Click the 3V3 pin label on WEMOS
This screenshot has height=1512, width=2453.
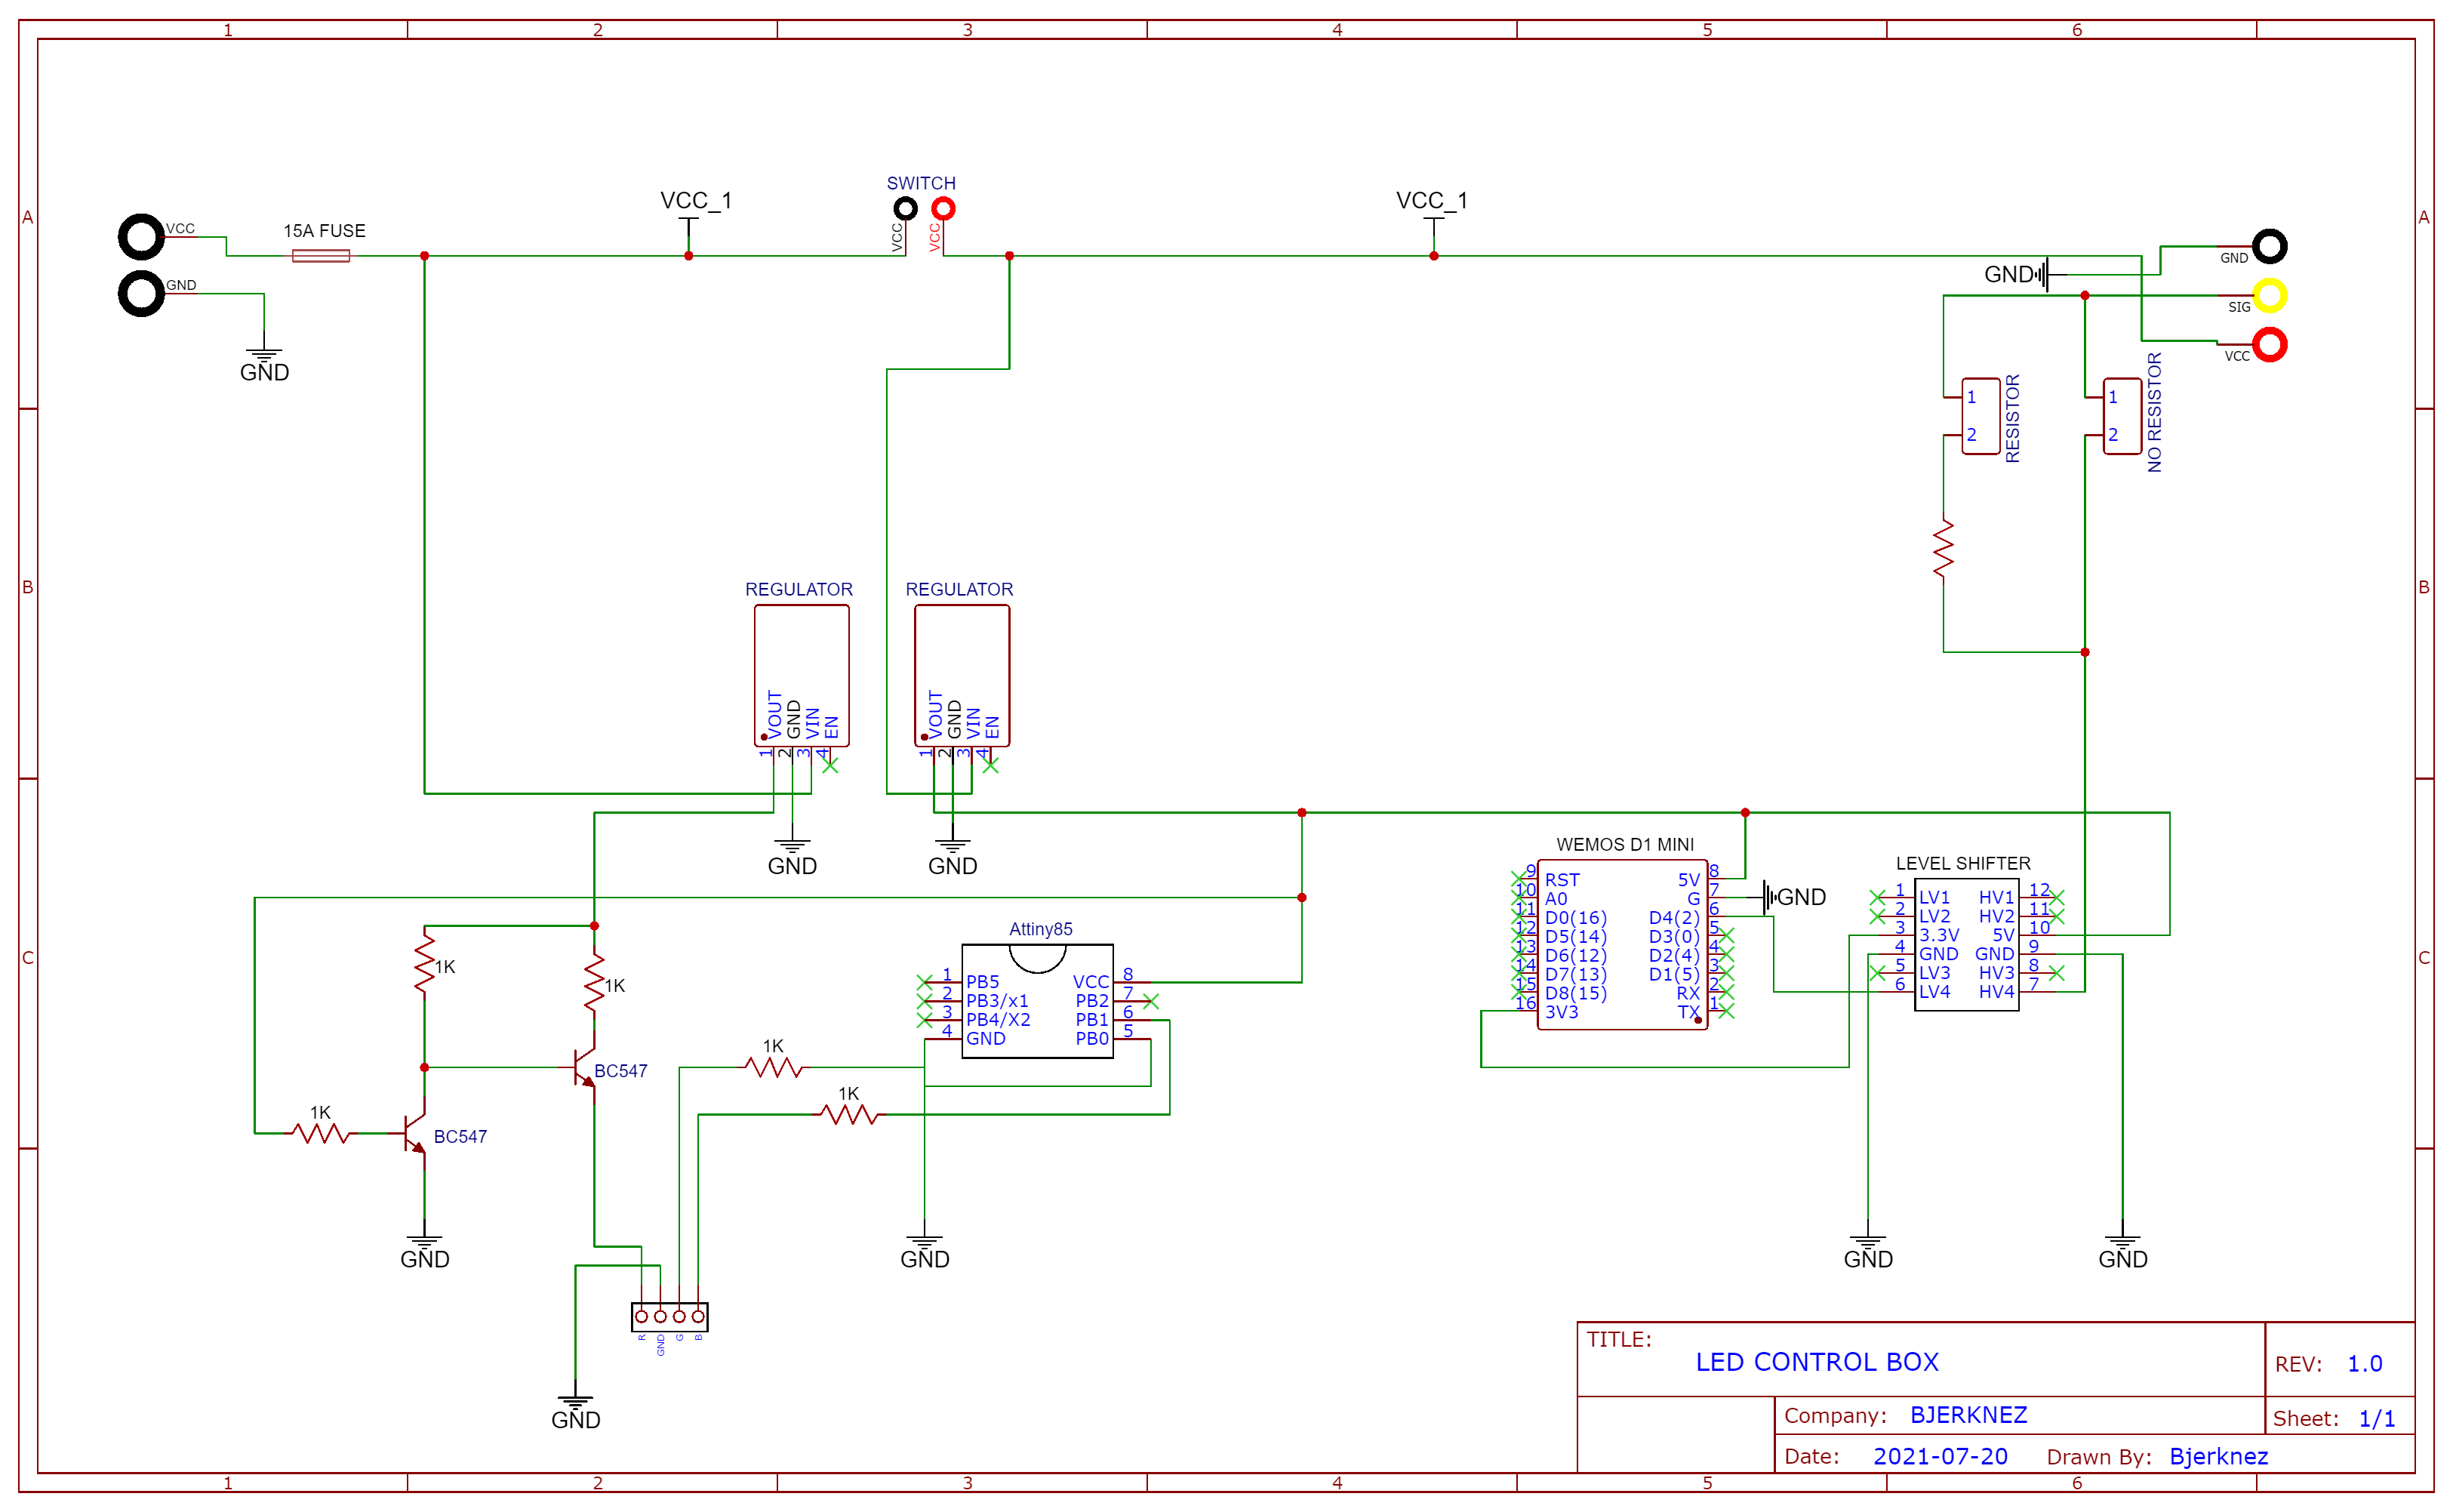(x=1562, y=1012)
